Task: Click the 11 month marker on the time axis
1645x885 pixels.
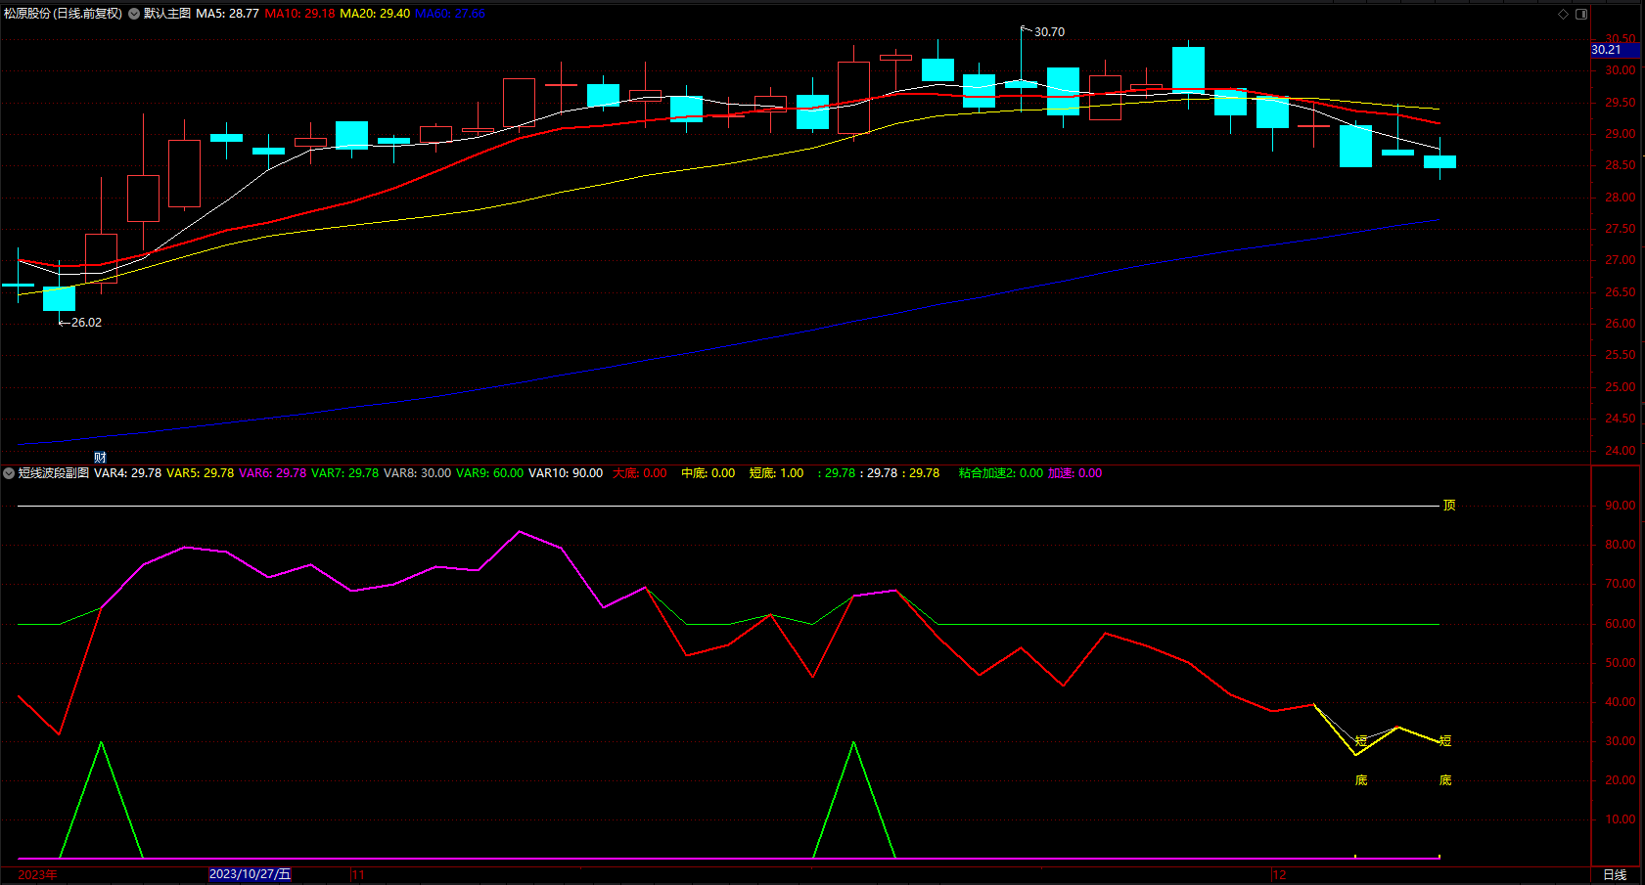Action: [358, 875]
